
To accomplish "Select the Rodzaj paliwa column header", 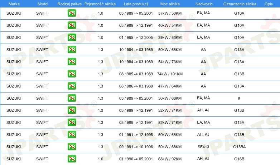I will click(70, 4).
